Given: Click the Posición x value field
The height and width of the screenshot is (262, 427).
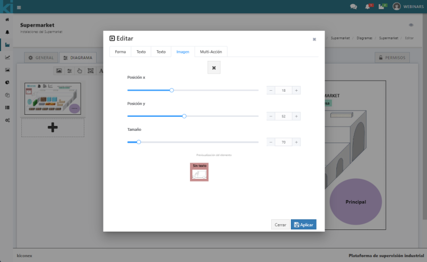Looking at the screenshot, I should [283, 90].
